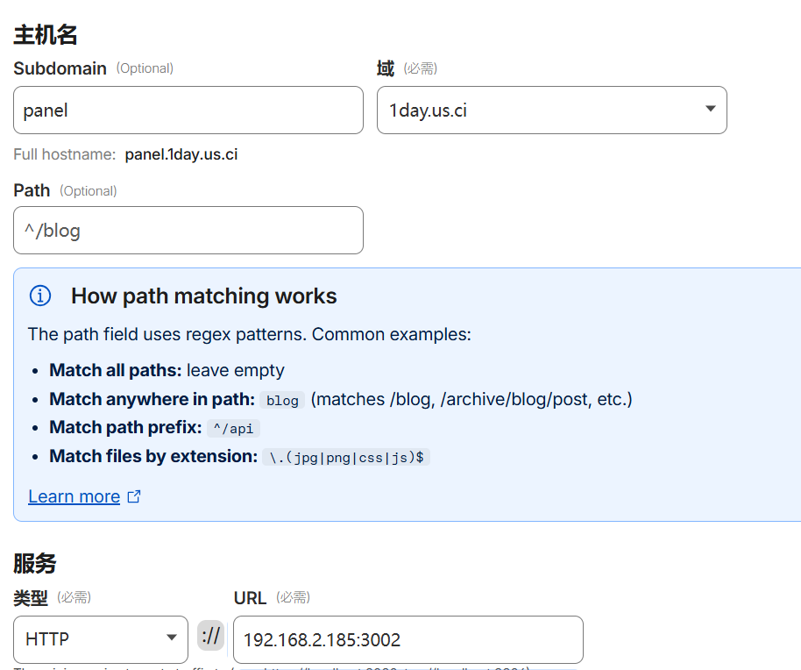This screenshot has height=670, width=801.
Task: Click the info circle icon in the blue box
Action: click(40, 296)
